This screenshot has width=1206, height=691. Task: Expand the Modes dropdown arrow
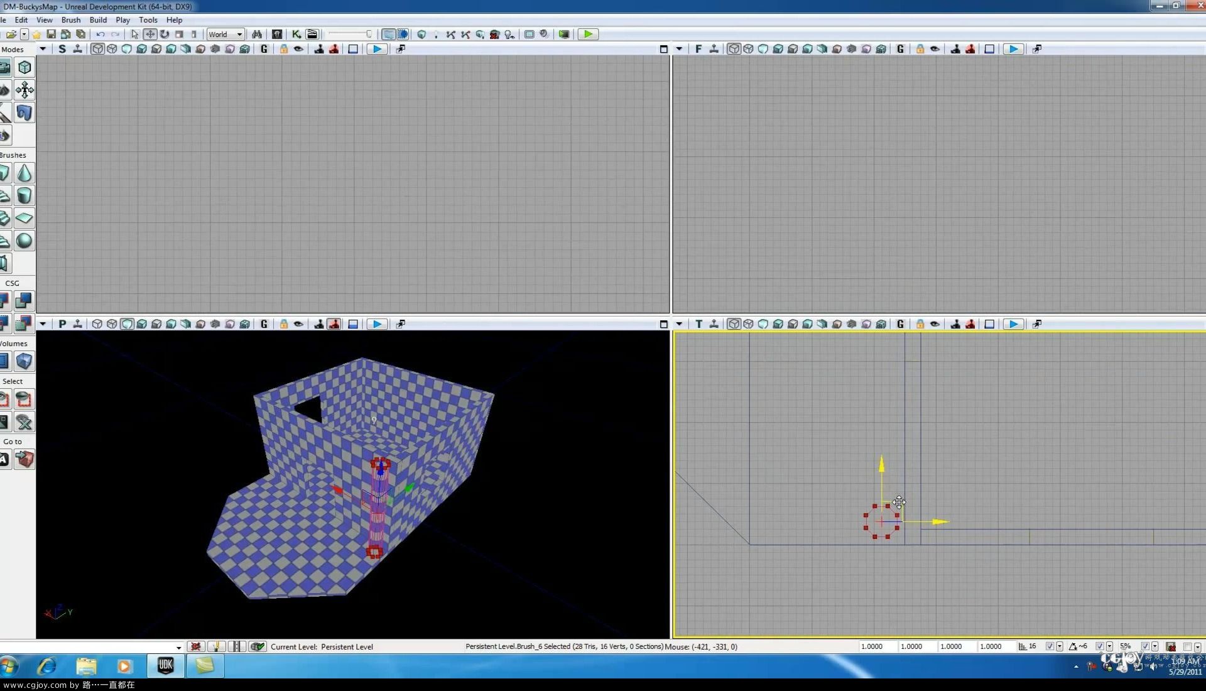(x=43, y=49)
